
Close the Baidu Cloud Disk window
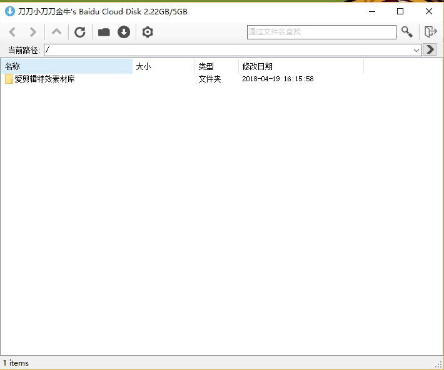(429, 11)
